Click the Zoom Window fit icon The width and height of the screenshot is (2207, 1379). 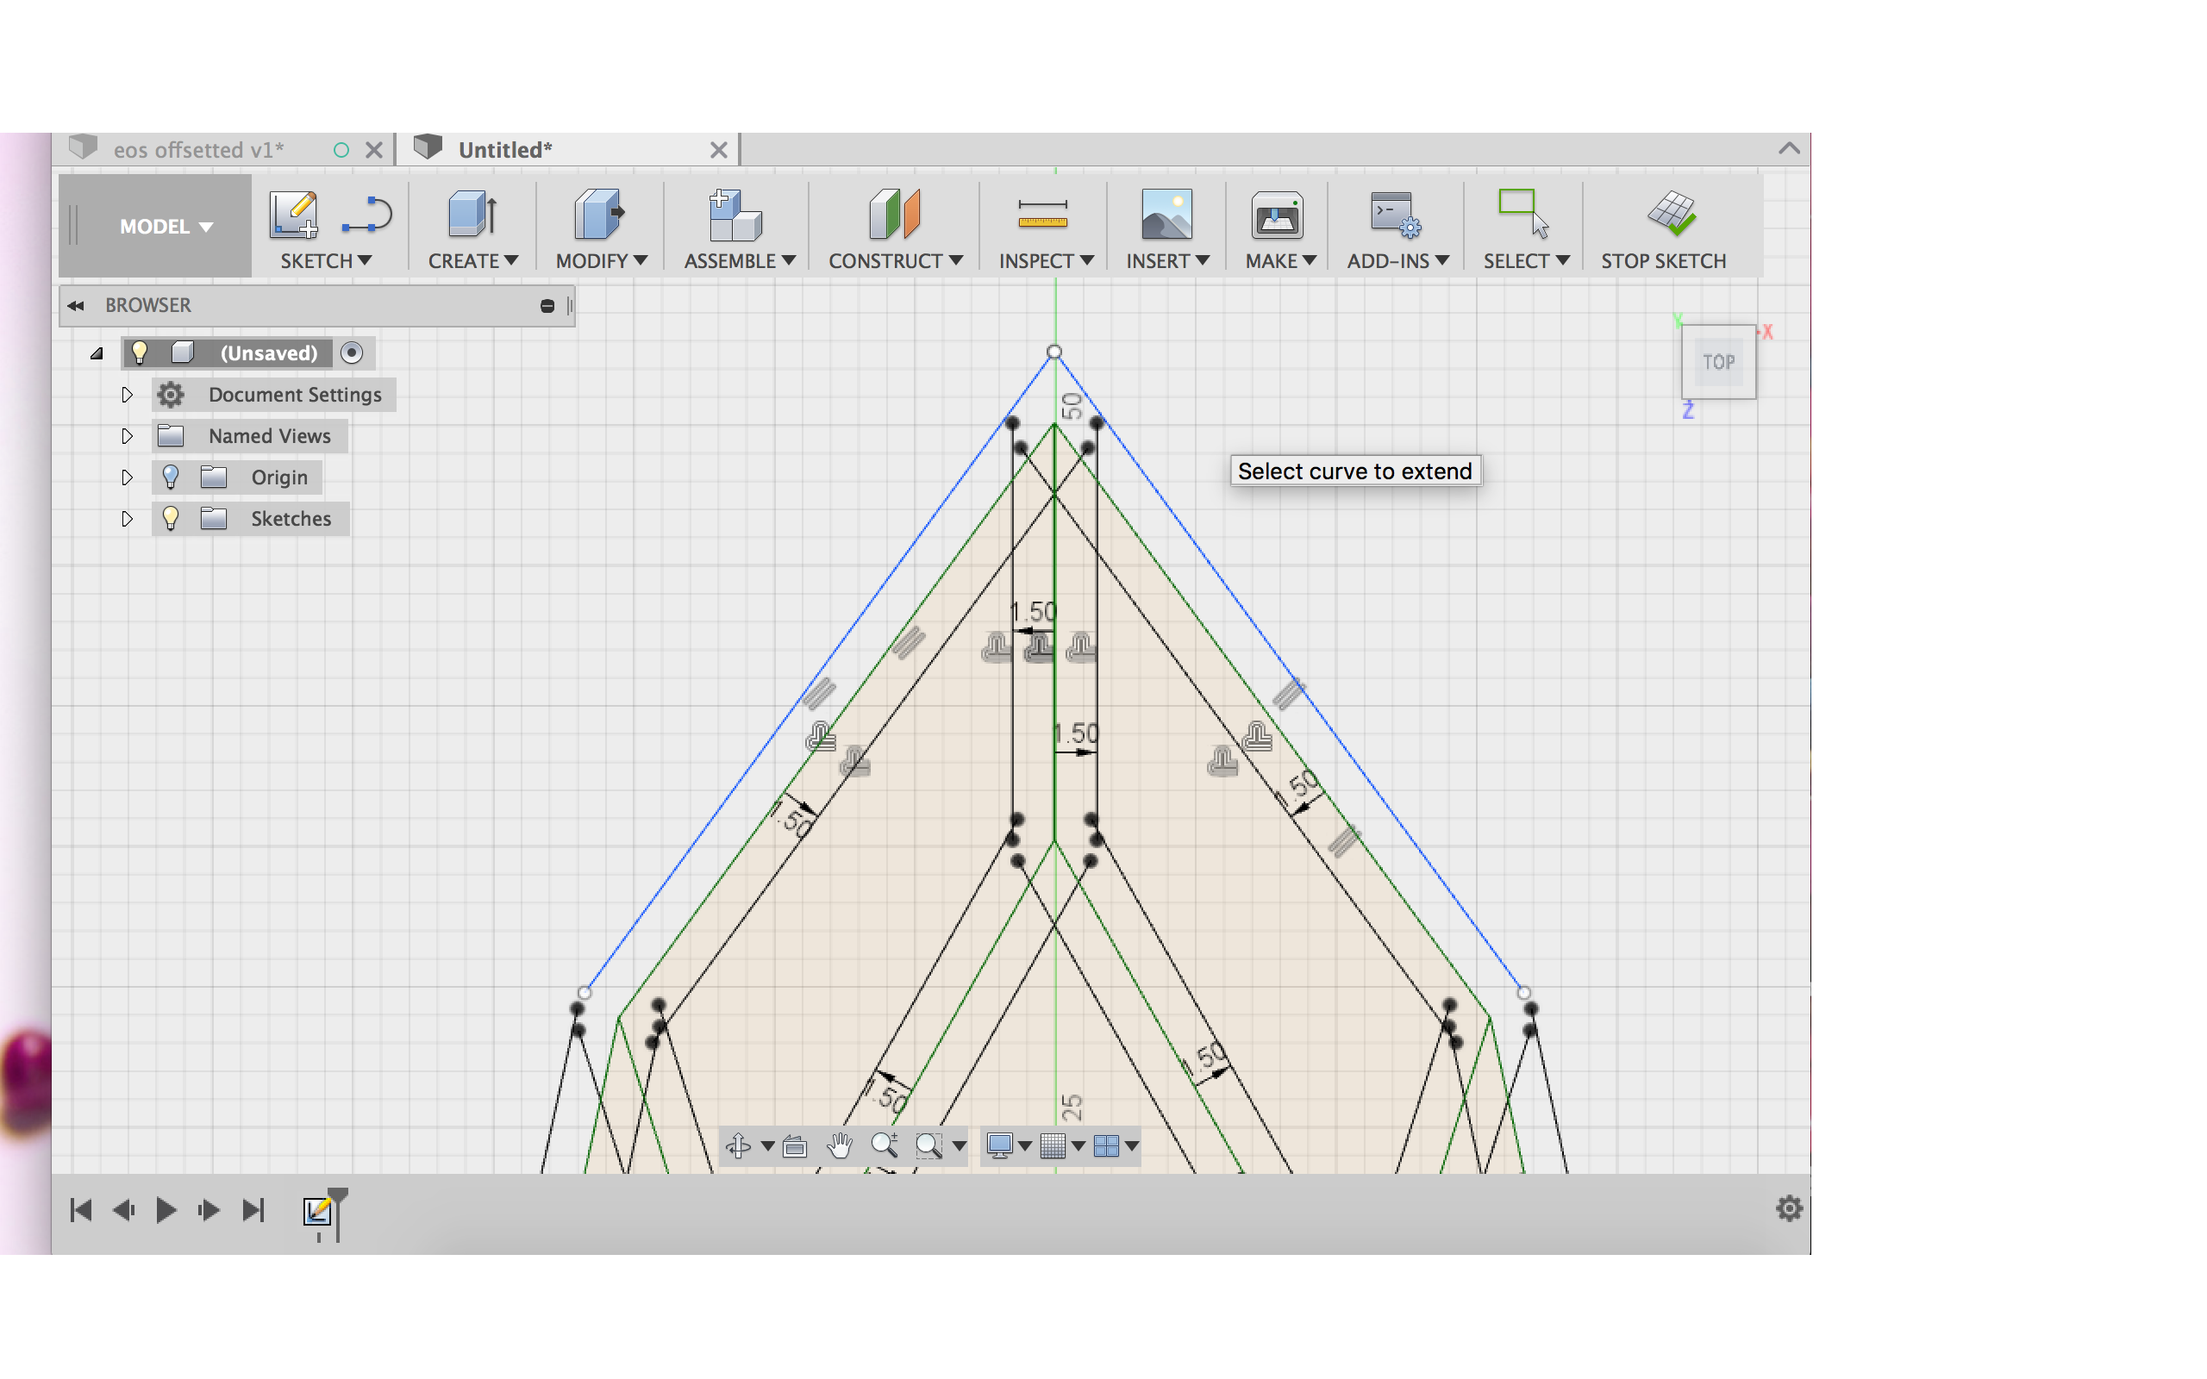coord(928,1145)
